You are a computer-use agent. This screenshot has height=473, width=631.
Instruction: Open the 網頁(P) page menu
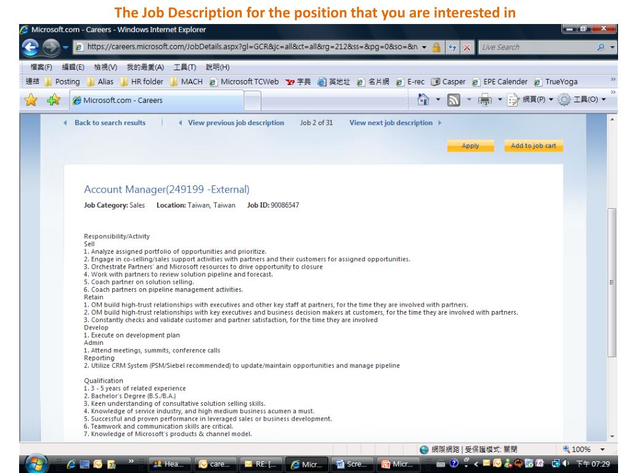tap(531, 99)
